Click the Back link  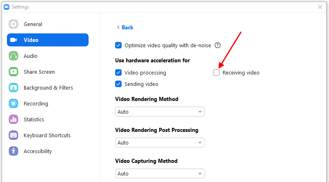tap(125, 27)
